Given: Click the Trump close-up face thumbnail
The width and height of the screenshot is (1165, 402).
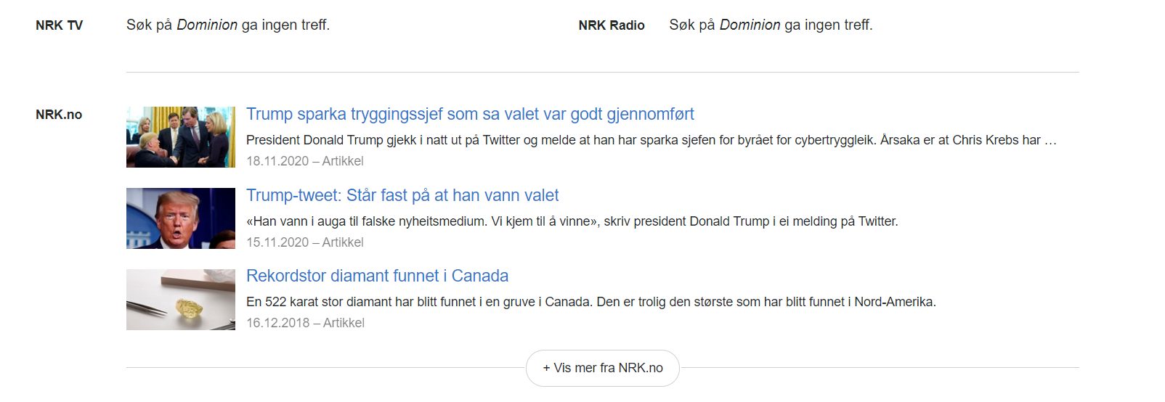Looking at the screenshot, I should pos(181,218).
